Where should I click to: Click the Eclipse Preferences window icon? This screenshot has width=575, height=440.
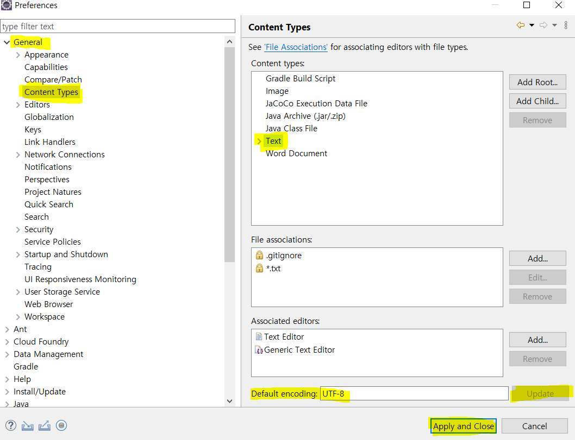click(x=6, y=5)
